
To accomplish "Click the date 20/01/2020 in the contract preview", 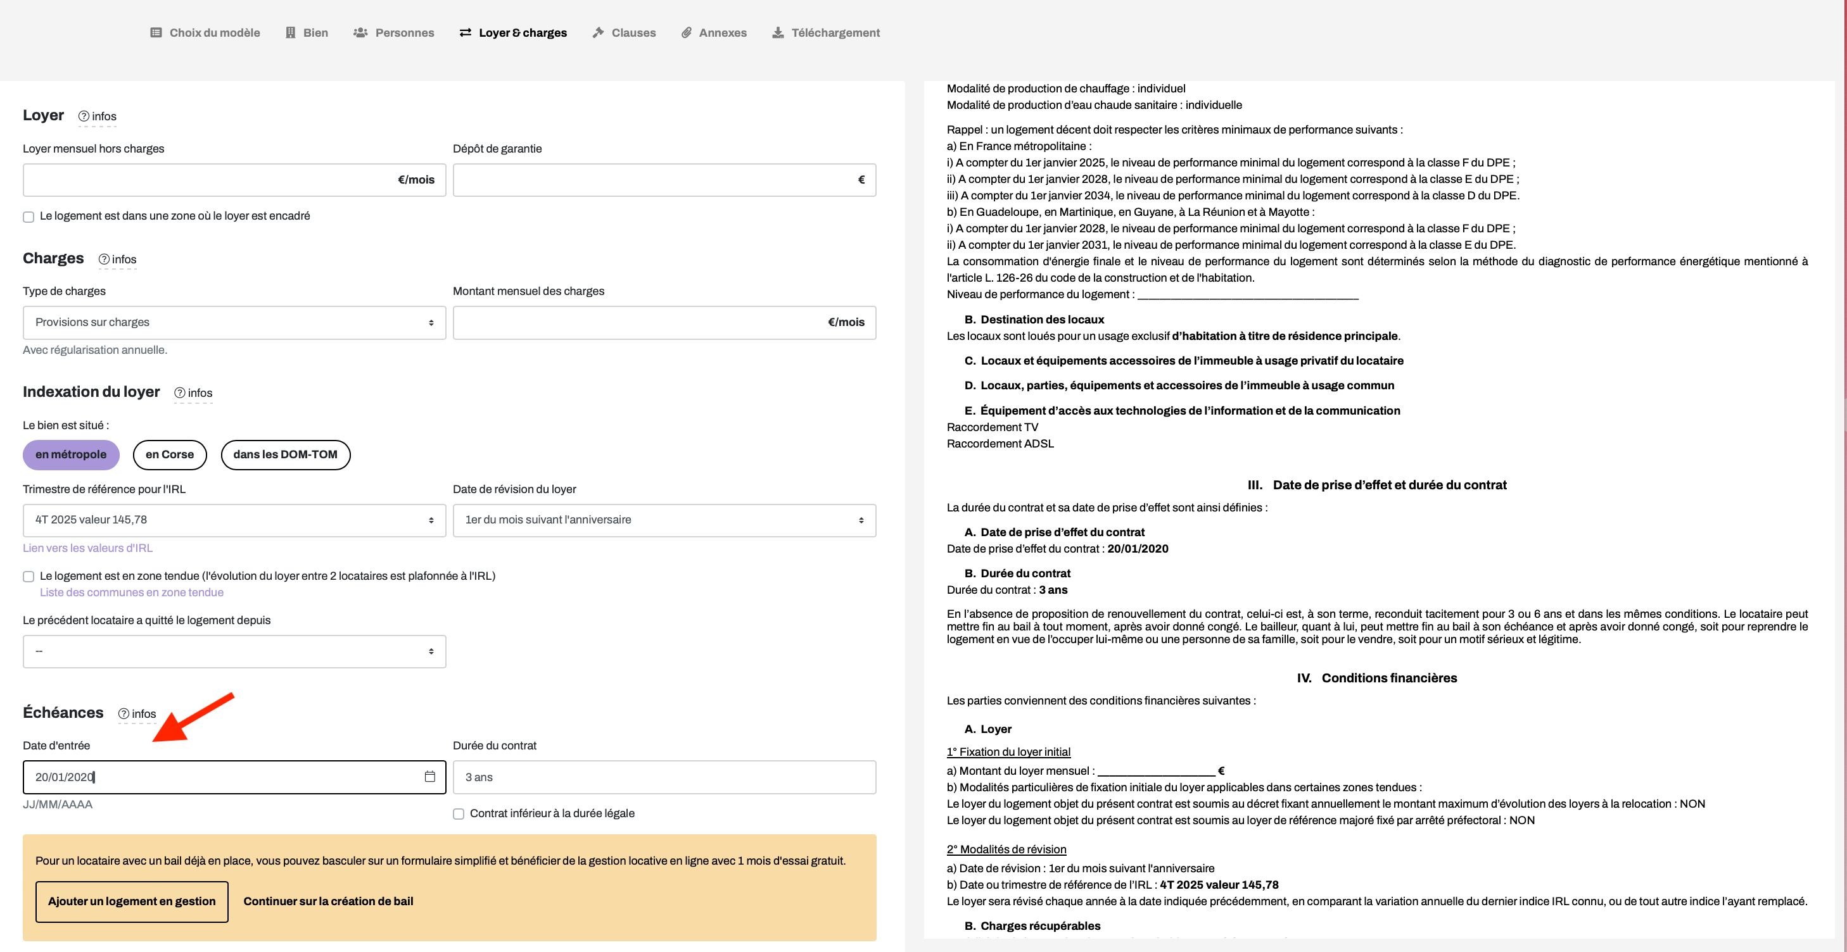I will point(1138,549).
